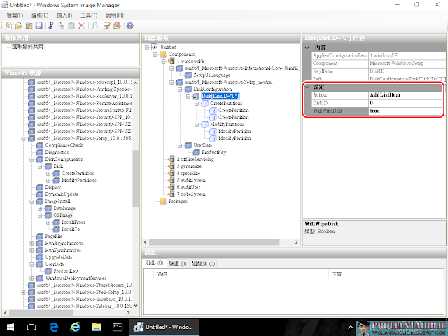Collapse the 內容 properties section
The width and height of the screenshot is (448, 336).
[307, 48]
